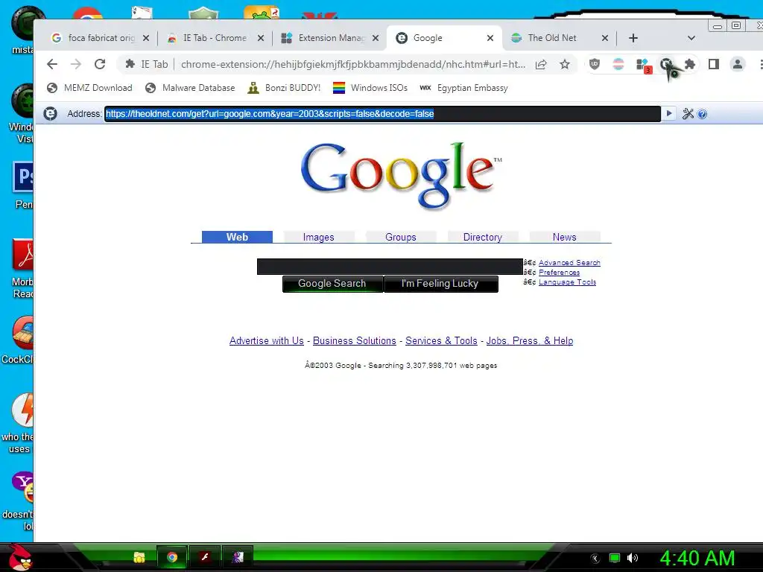This screenshot has width=763, height=572.
Task: Open the Chrome profile avatar
Action: click(x=738, y=64)
